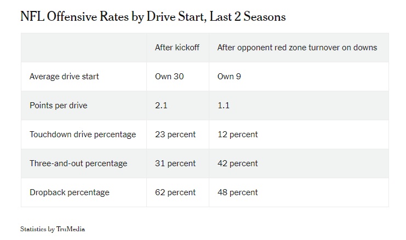Image resolution: width=406 pixels, height=240 pixels.
Task: Click the table title about NFL Offensive Rates
Action: (153, 16)
